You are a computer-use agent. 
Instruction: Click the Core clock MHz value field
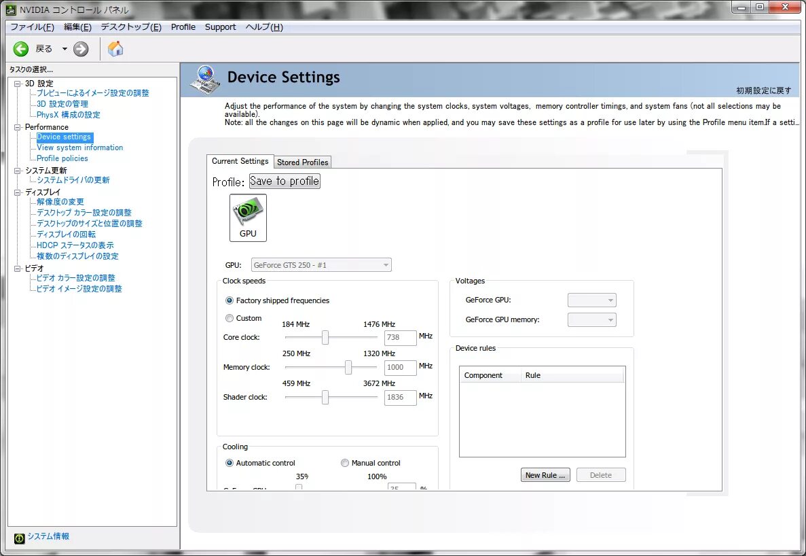coord(401,337)
